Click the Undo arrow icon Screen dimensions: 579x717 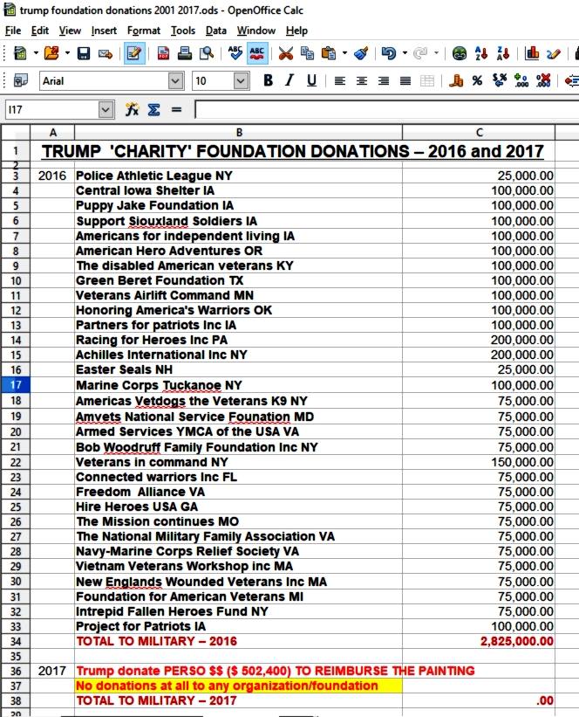pos(389,53)
